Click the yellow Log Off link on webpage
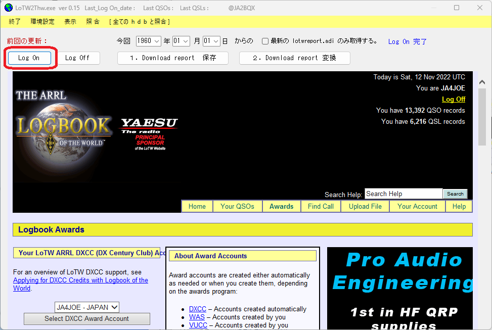Image resolution: width=492 pixels, height=330 pixels. pyautogui.click(x=454, y=99)
